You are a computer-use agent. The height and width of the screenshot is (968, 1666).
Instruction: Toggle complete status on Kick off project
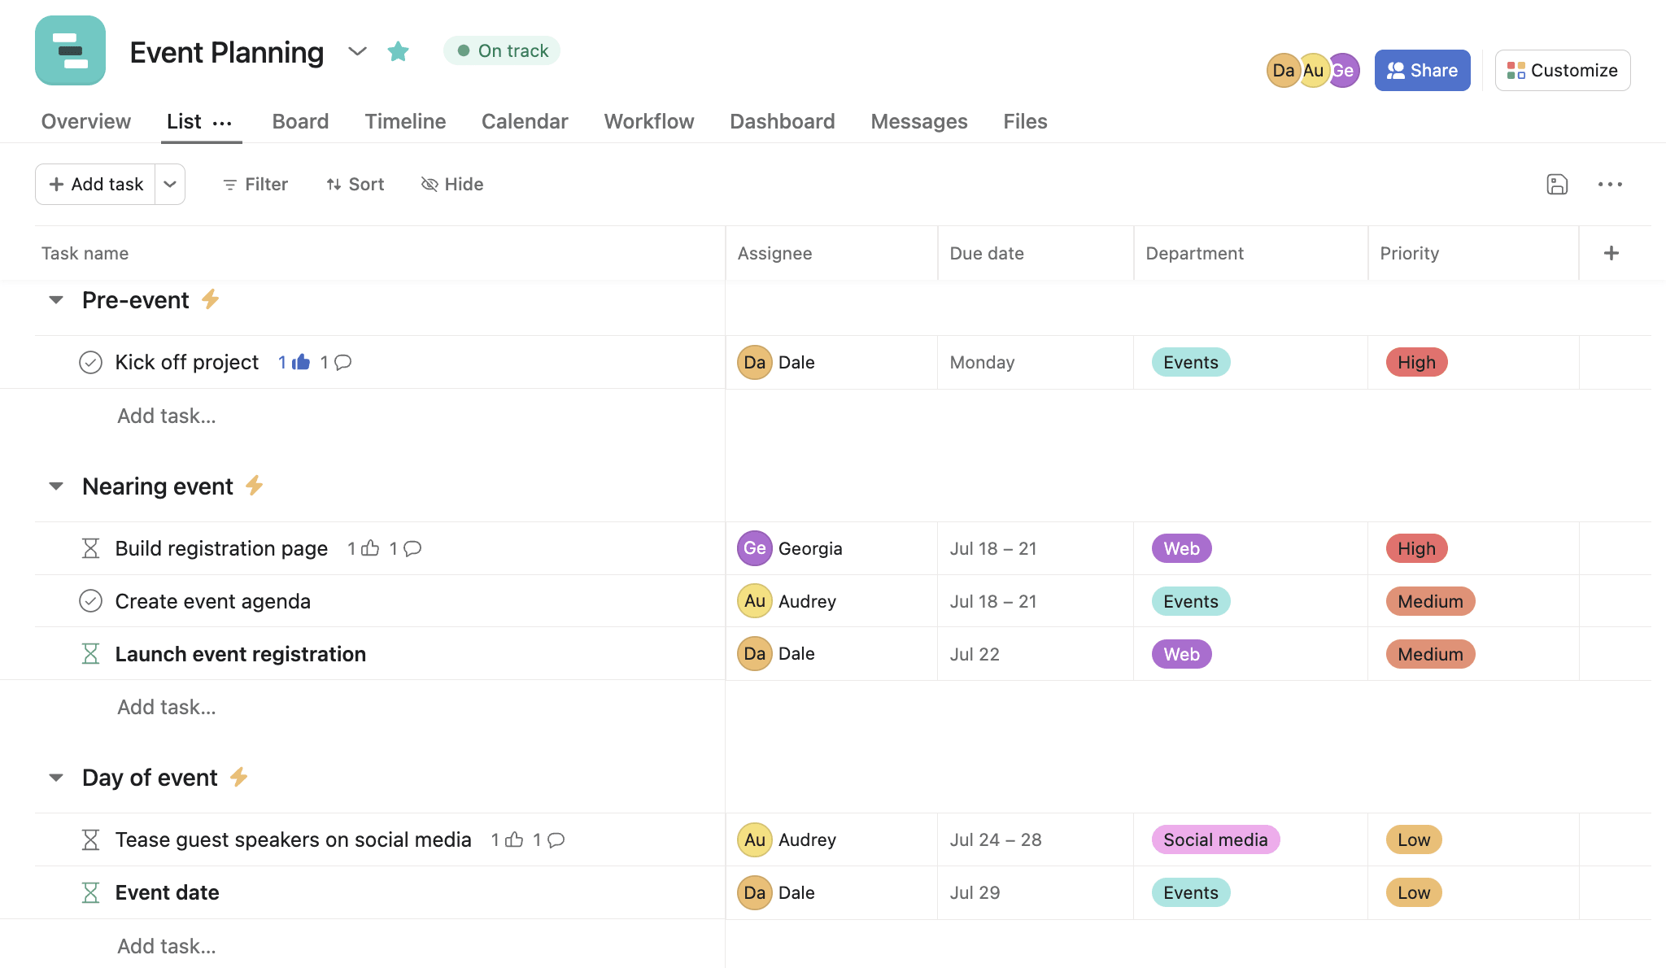(x=89, y=360)
